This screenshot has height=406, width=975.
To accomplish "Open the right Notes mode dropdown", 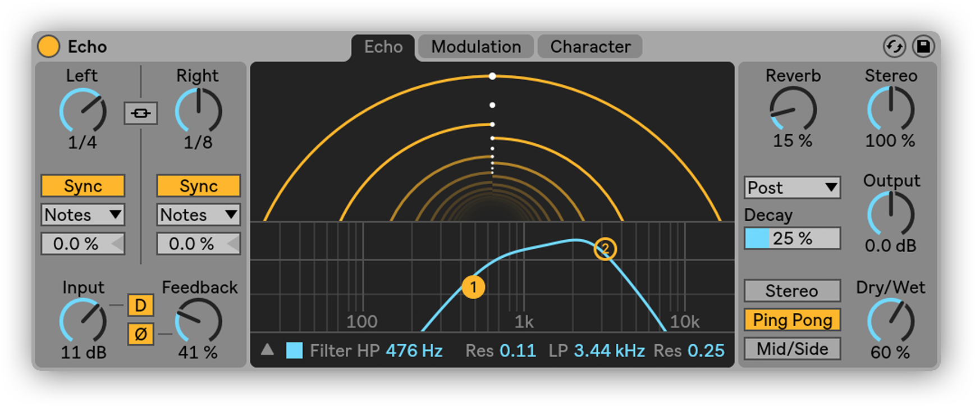I will (198, 215).
